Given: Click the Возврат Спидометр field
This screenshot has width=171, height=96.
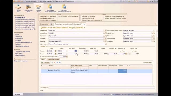Looking at the screenshot, I should (x=83, y=54).
